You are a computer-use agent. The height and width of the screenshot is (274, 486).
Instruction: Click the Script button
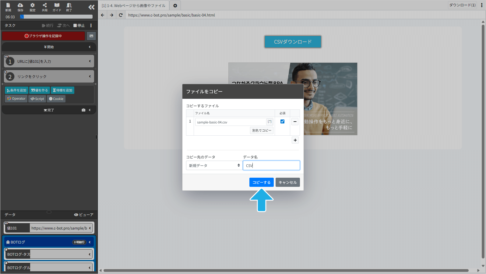pyautogui.click(x=37, y=99)
